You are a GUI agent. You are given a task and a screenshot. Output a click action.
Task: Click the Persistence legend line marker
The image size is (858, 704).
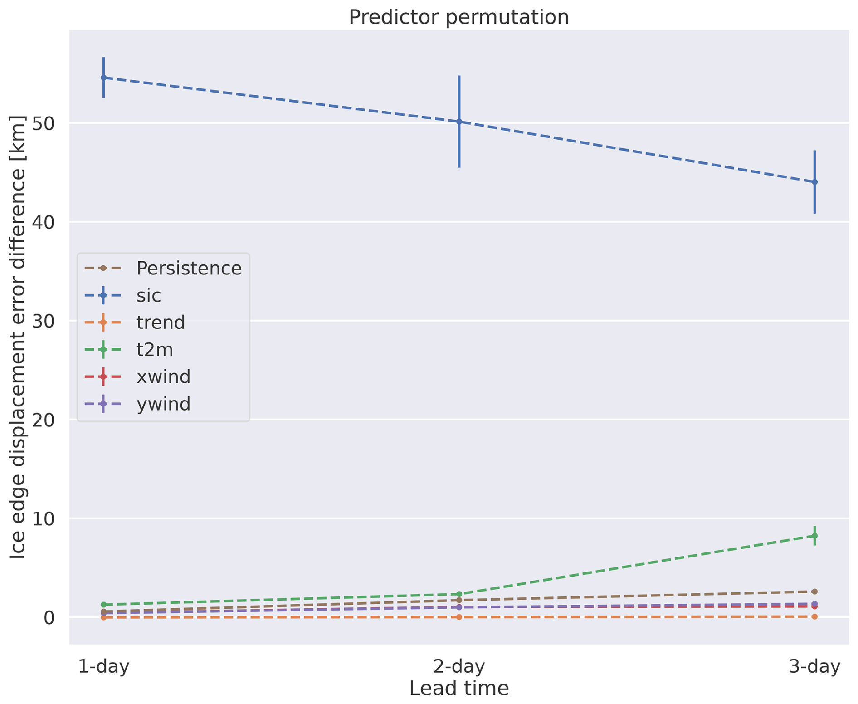coord(103,268)
